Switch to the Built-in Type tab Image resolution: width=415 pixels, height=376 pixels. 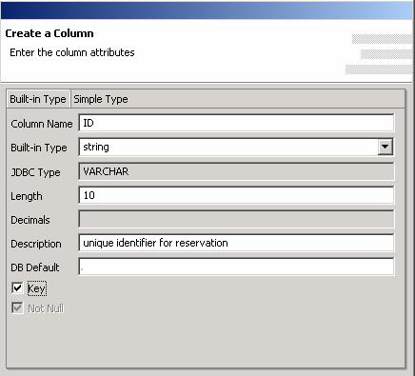[x=38, y=99]
